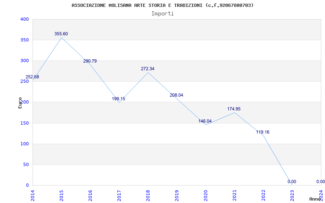
Task: Select the 2020 x-axis year label
Action: pos(206,196)
